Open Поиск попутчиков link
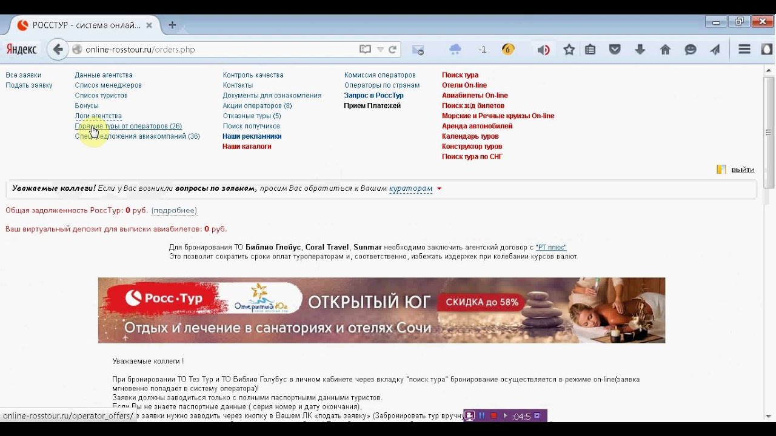Image resolution: width=776 pixels, height=436 pixels. coord(251,126)
